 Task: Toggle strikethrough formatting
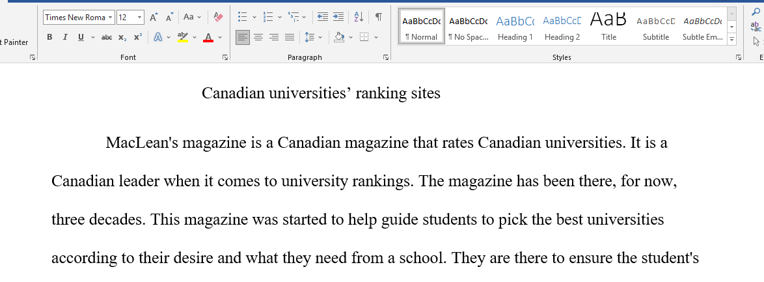click(x=107, y=37)
